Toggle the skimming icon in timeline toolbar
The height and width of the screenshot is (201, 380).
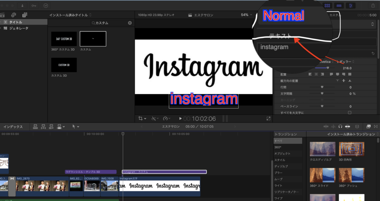(x=326, y=126)
